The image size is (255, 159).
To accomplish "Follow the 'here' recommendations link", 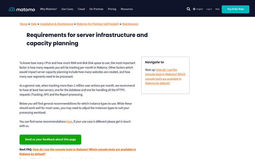I will coord(69,121).
